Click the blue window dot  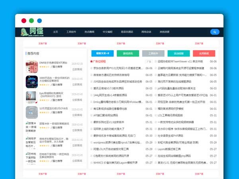(39, 21)
